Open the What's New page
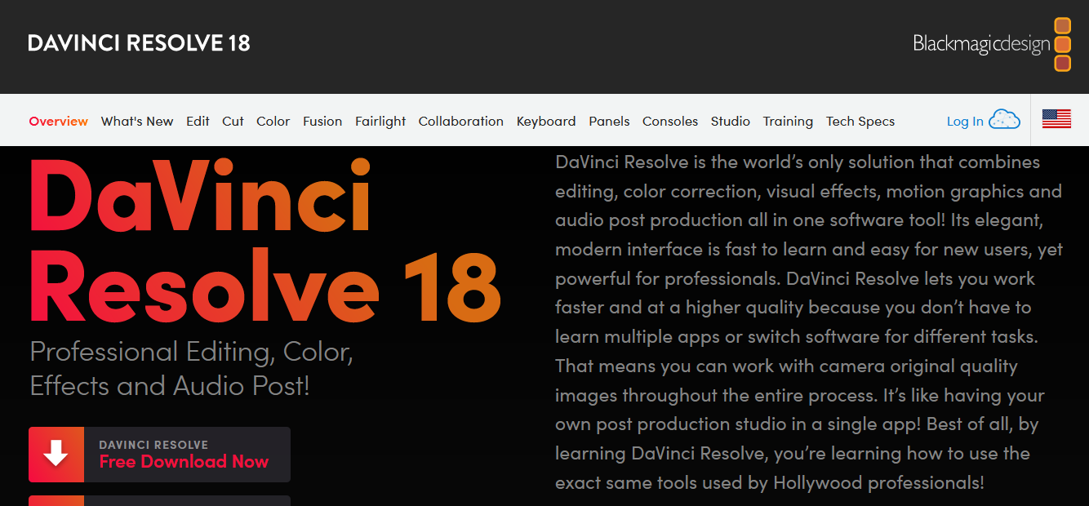This screenshot has height=506, width=1089. (137, 121)
